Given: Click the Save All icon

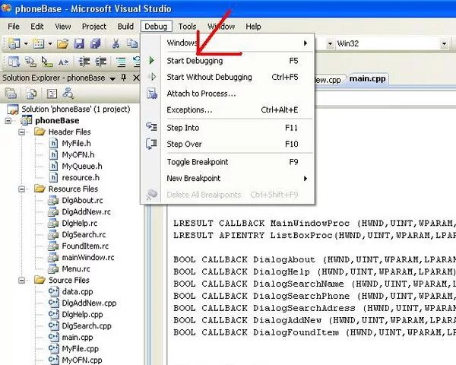Looking at the screenshot, I should (x=96, y=44).
